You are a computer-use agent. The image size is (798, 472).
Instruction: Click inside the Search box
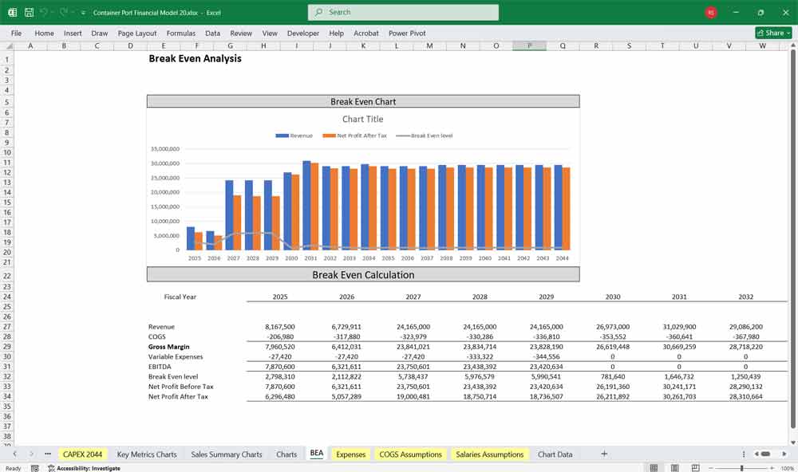(x=402, y=12)
